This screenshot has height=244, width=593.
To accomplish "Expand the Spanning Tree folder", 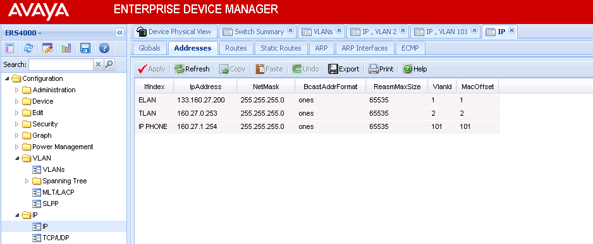I will (27, 181).
